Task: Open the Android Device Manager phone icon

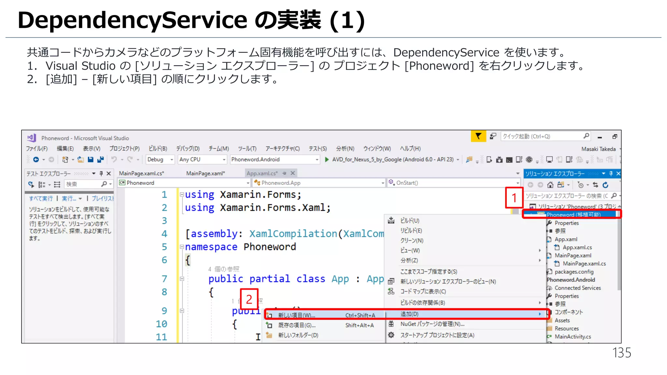Action: [x=489, y=160]
